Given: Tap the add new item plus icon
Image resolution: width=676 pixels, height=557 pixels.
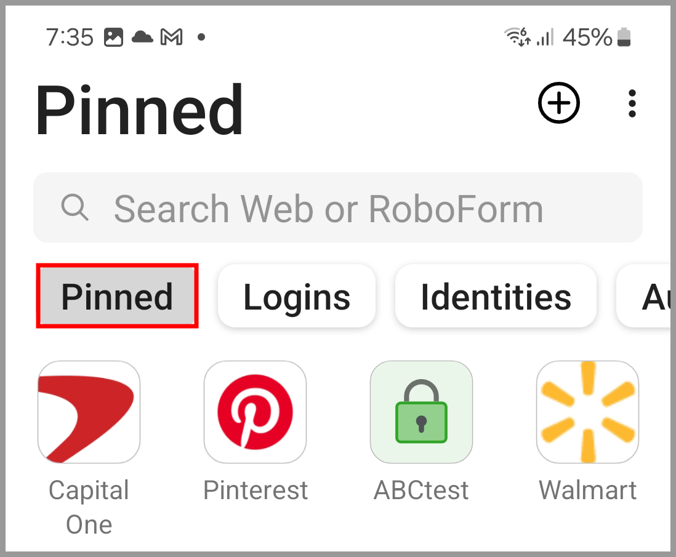Looking at the screenshot, I should point(559,103).
